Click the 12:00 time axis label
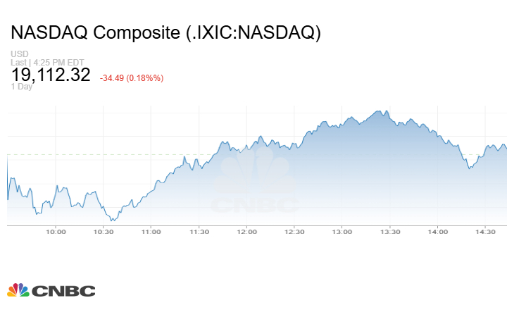The height and width of the screenshot is (317, 507). pos(246,232)
